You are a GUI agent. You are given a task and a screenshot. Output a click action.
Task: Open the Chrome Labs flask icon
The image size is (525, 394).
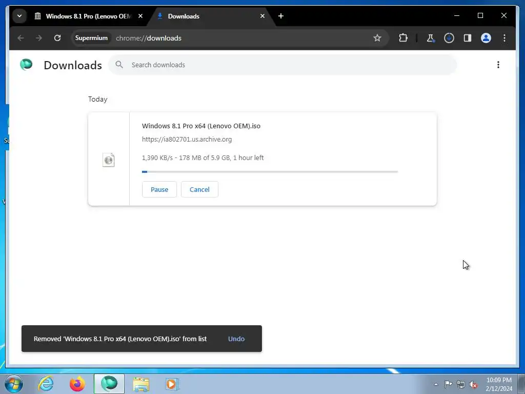click(431, 38)
